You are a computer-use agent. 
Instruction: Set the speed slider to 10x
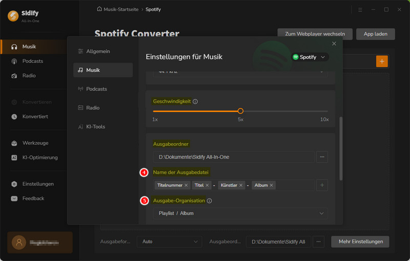(327, 111)
